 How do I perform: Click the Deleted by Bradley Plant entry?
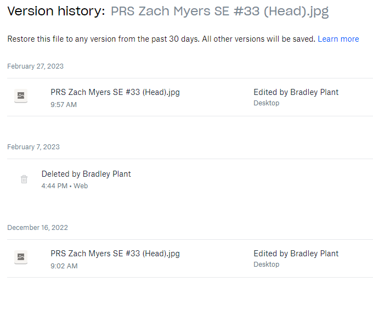click(x=86, y=174)
